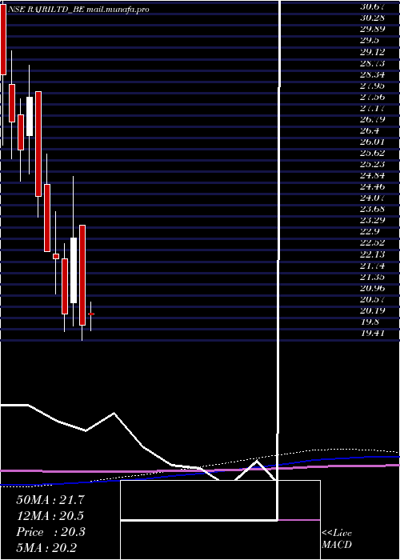Click the 50MA : 21.7 readout
The width and height of the screenshot is (400, 560).
pos(50,500)
